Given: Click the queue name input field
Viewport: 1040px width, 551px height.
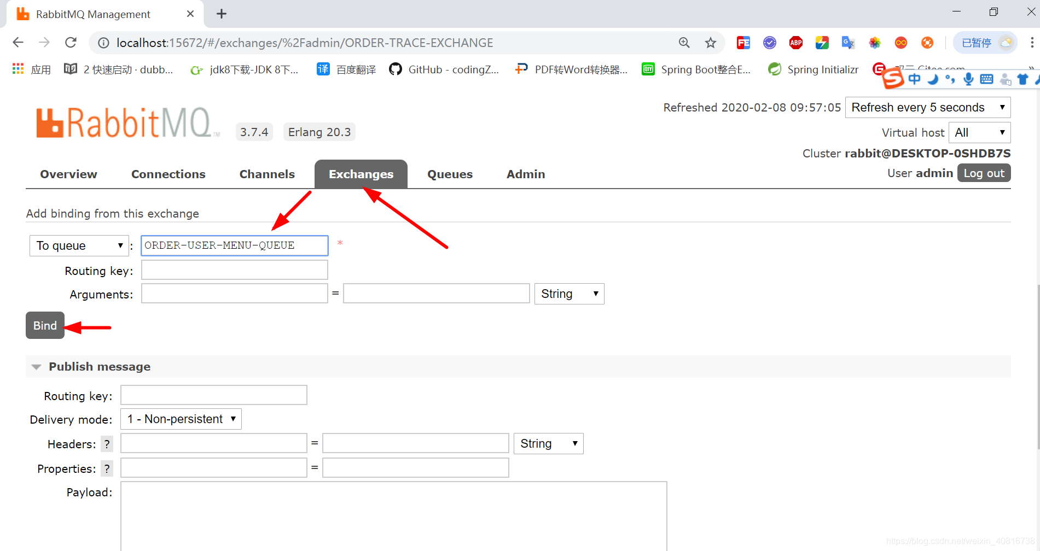Looking at the screenshot, I should coord(235,245).
